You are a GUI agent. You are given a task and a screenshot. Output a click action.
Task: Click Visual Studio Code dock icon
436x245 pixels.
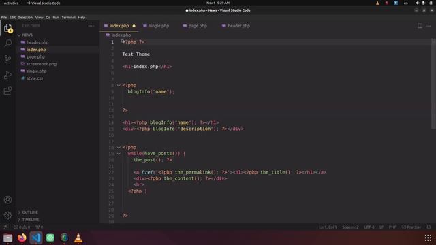coord(36,238)
